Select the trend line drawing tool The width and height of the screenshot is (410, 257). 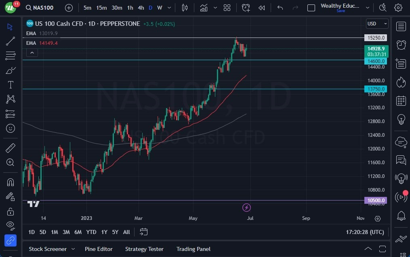[x=10, y=41]
